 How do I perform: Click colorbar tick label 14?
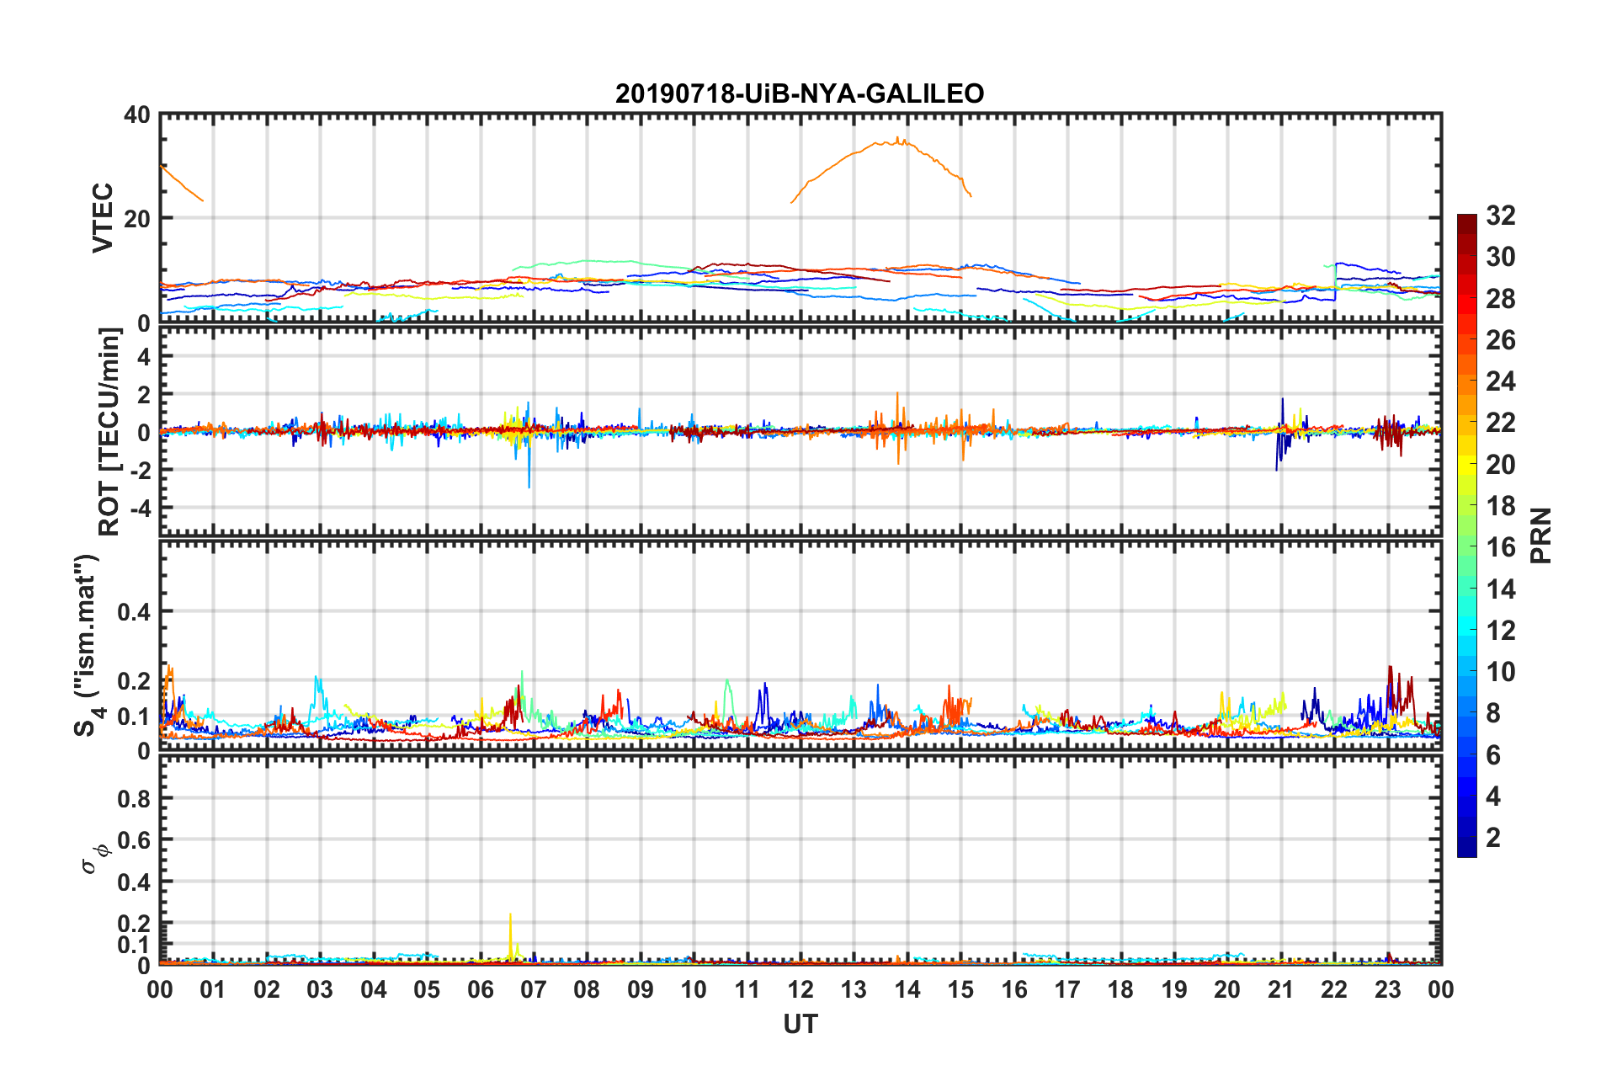(1500, 589)
